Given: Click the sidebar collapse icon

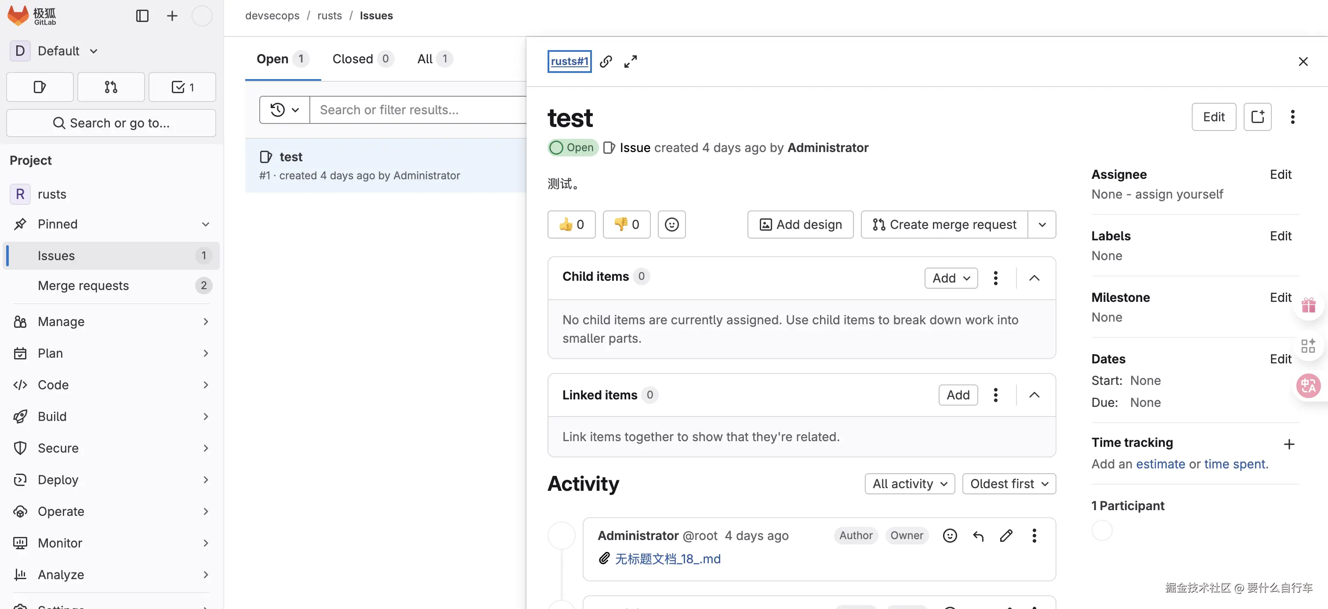Looking at the screenshot, I should point(142,16).
